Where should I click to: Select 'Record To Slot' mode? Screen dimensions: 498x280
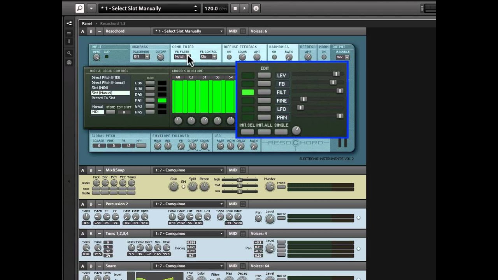point(103,98)
